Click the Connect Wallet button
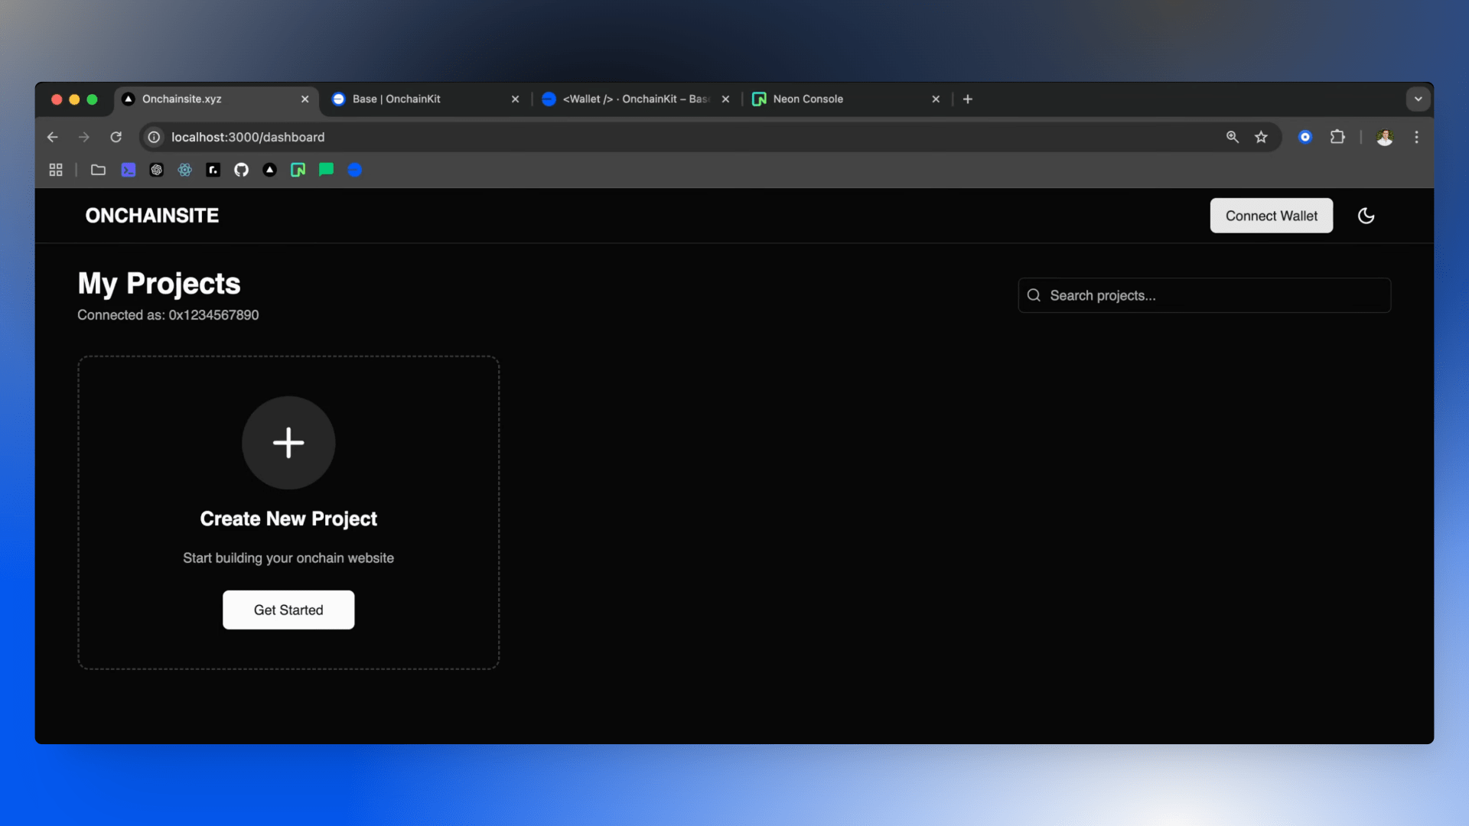 1271,216
